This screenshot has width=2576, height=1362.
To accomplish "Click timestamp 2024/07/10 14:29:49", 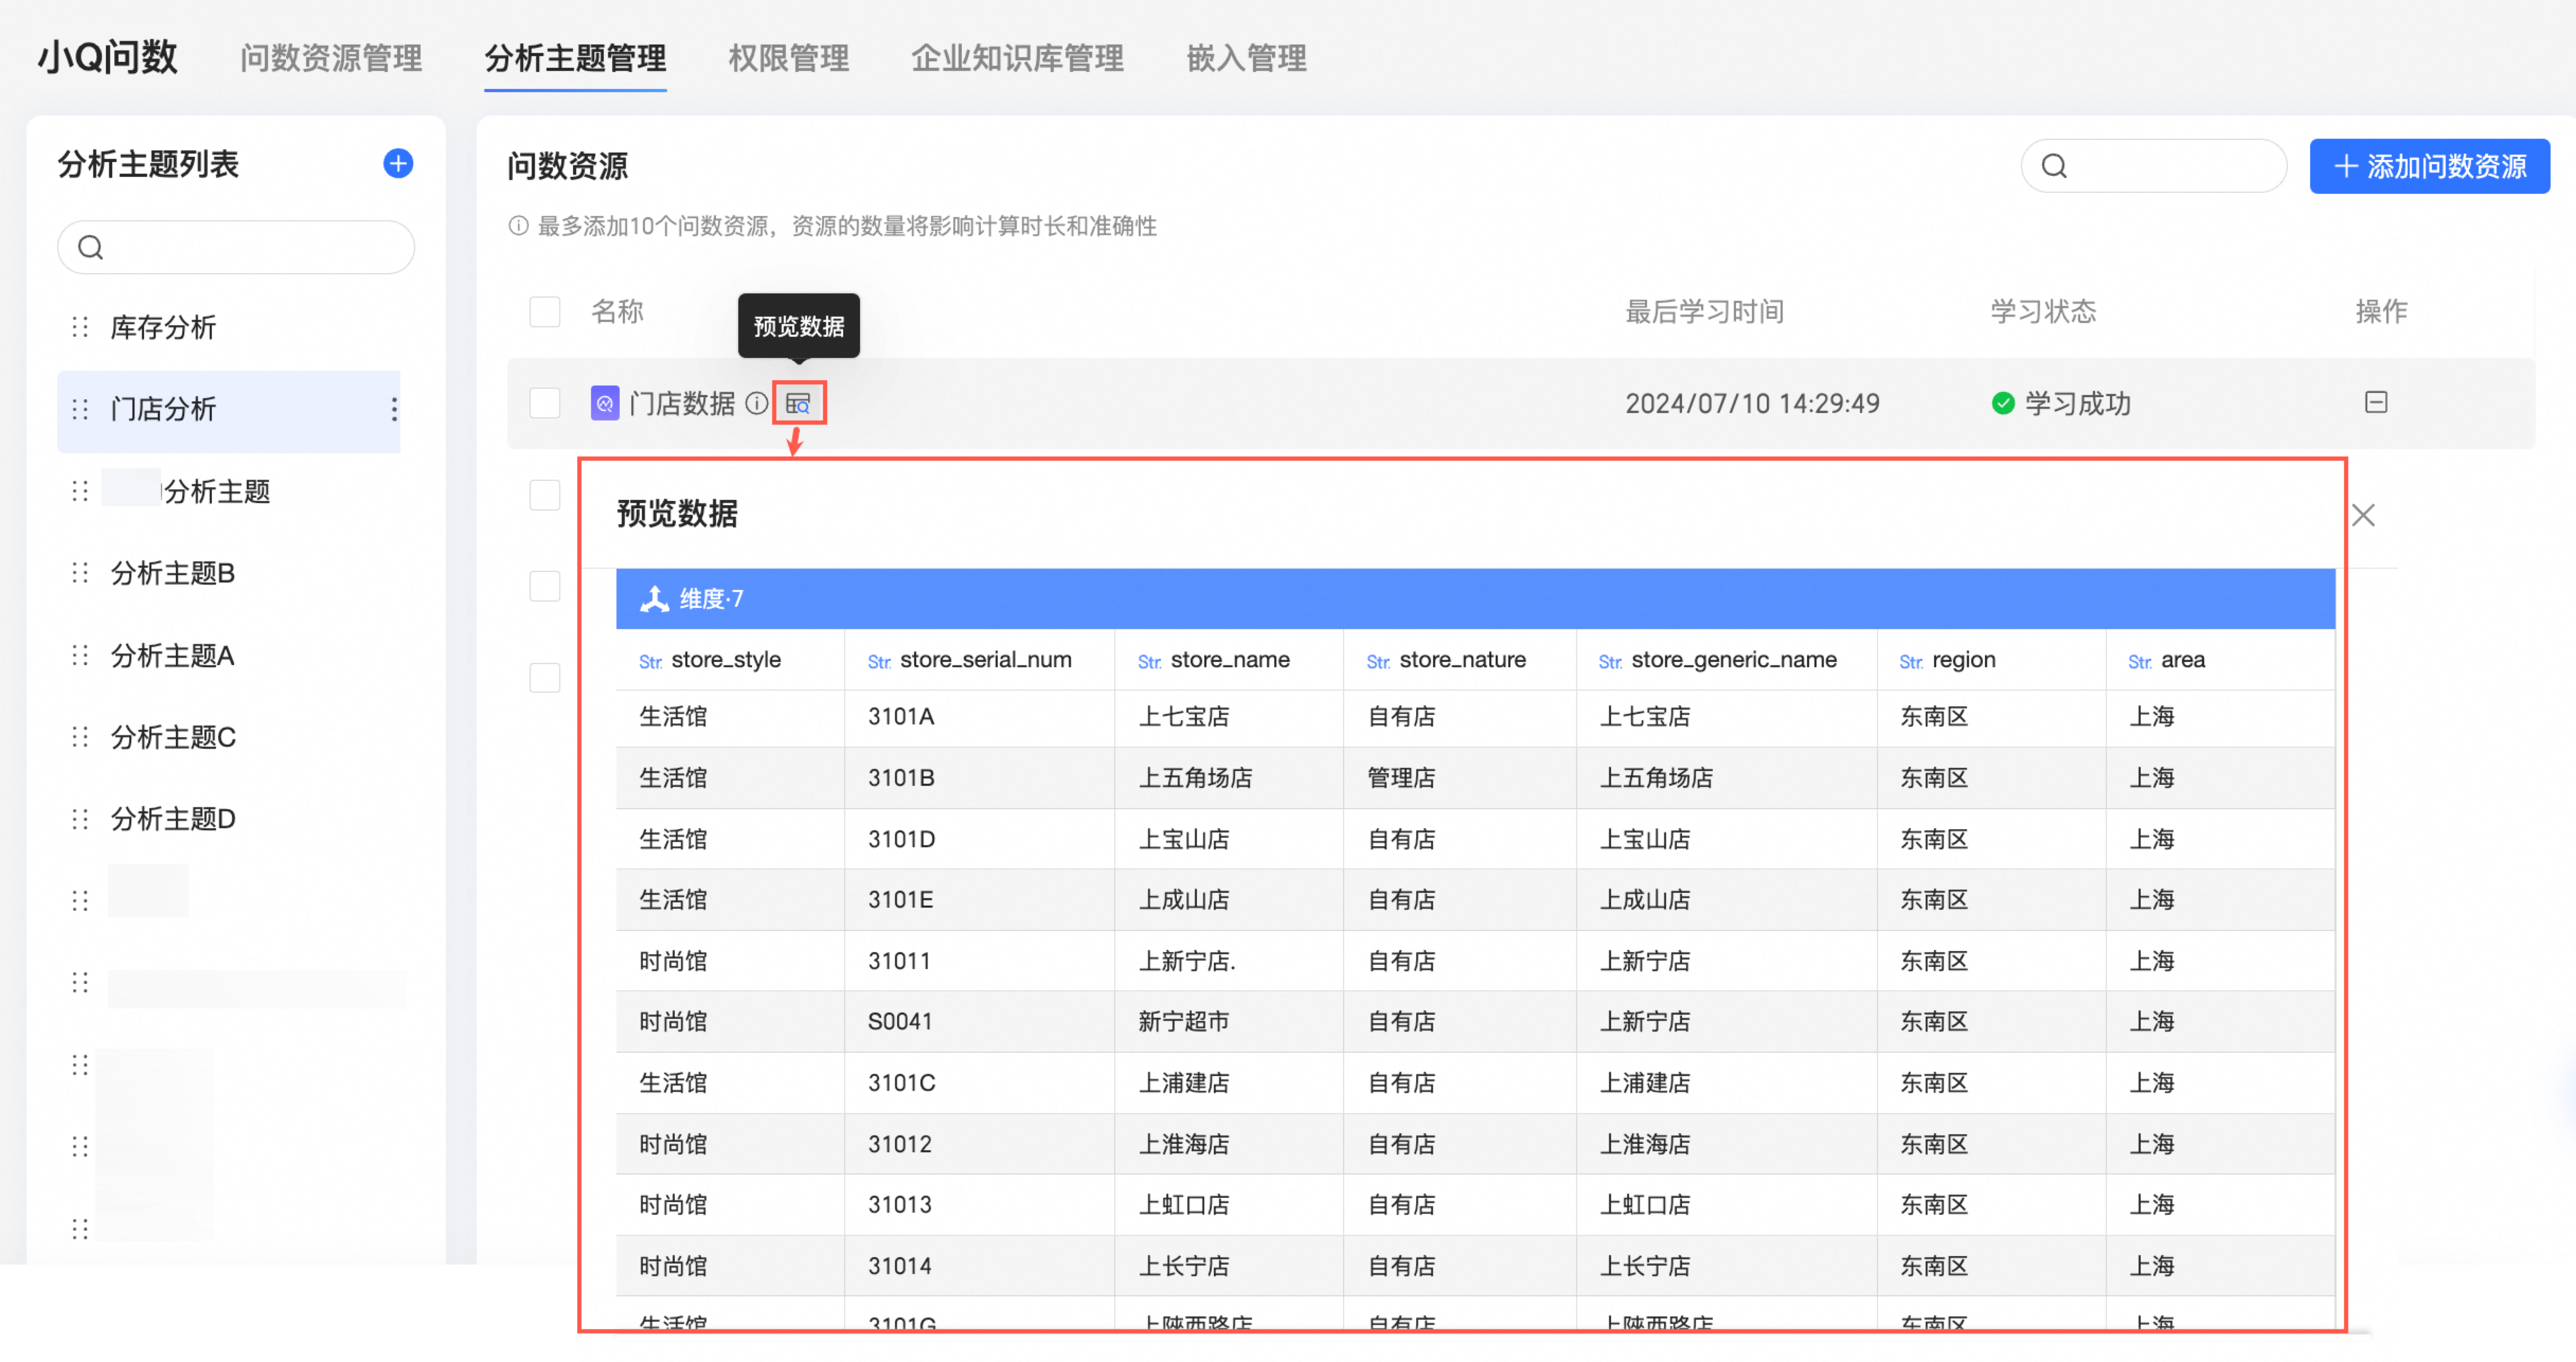I will pos(1752,403).
